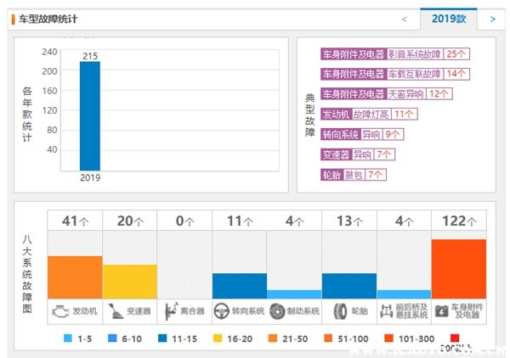Select the steering system (转向系统) wheel icon
The image size is (510, 358).
(x=223, y=311)
